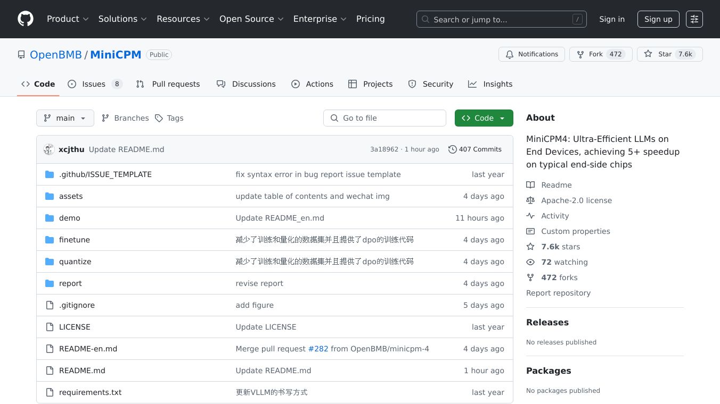Click the Sign up button
720x404 pixels.
pos(658,19)
